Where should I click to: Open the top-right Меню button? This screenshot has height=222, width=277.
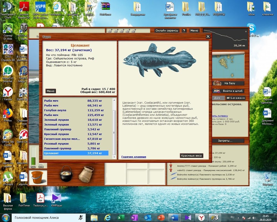[x=194, y=31]
